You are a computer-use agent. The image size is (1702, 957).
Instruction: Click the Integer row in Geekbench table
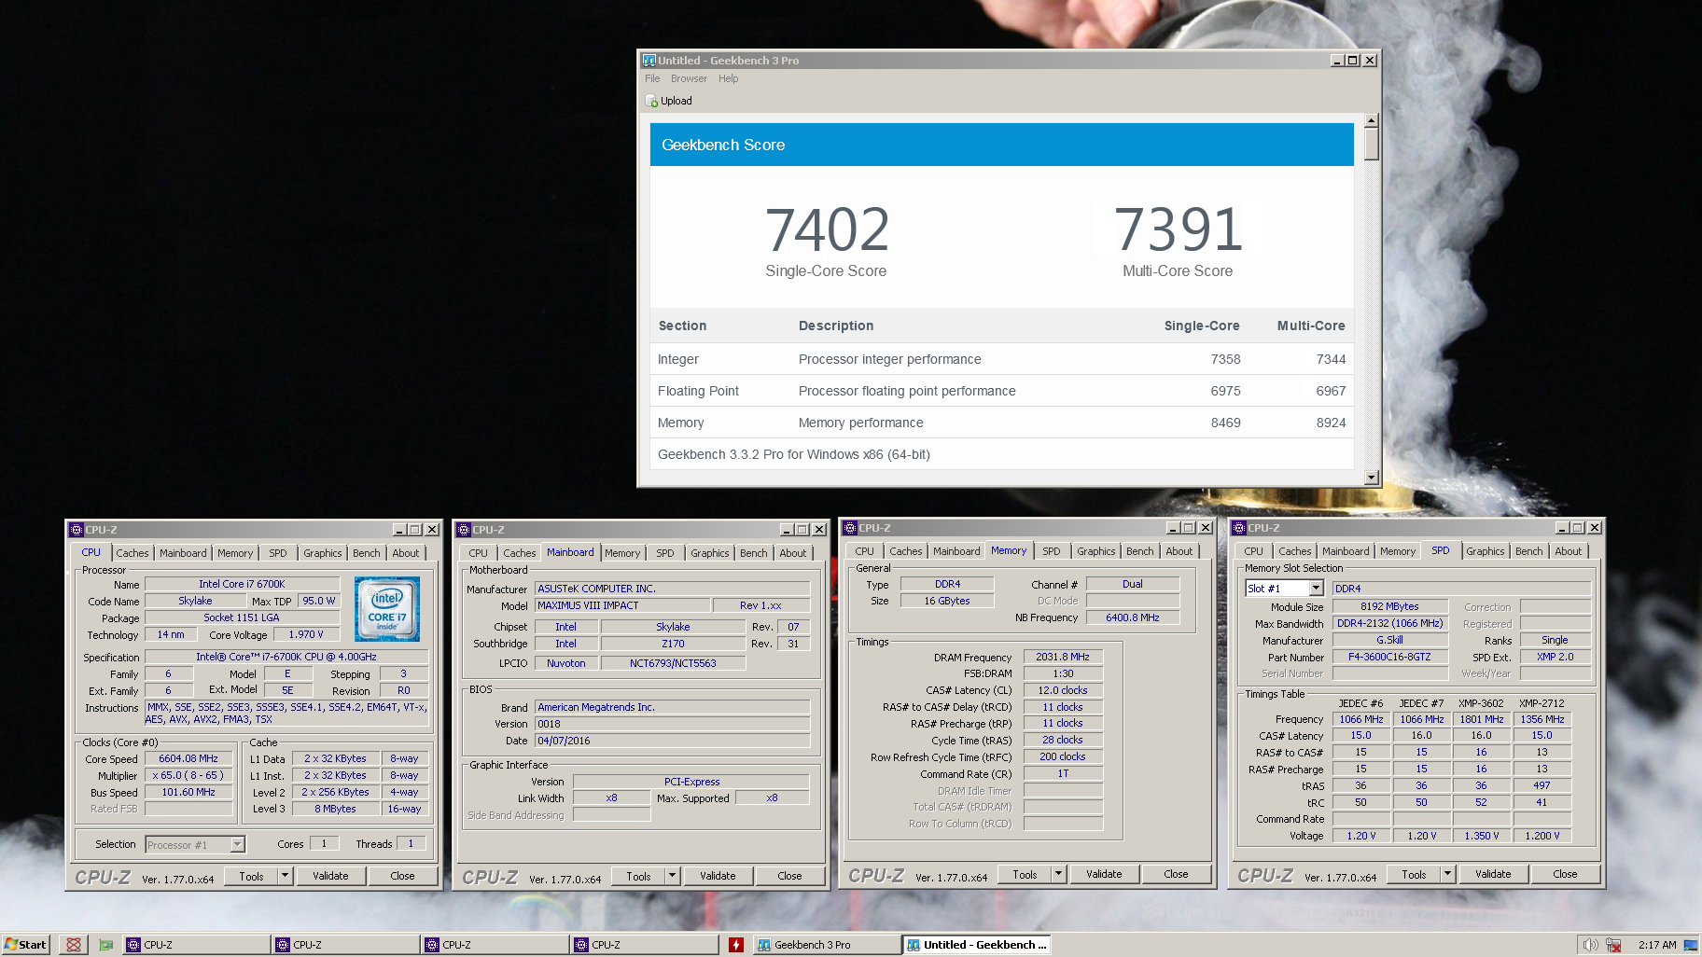1001,359
